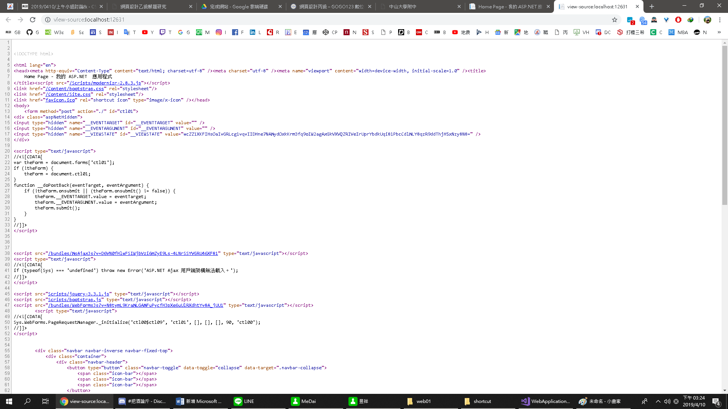Expand the bookmarks bar overflow chevron
Viewport: 728px width, 409px height.
[719, 32]
